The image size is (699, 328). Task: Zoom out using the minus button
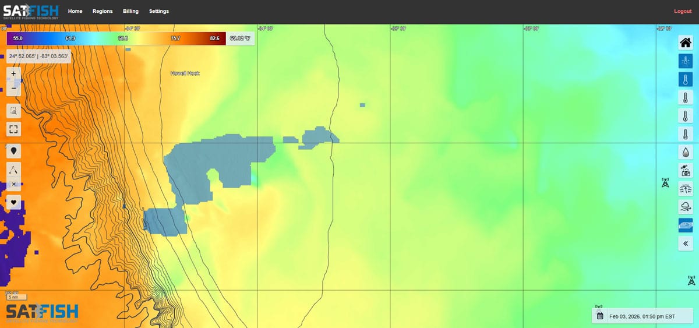click(x=14, y=89)
